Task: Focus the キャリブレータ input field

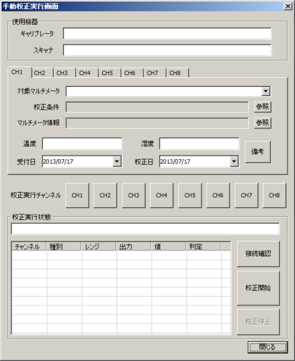Action: click(167, 34)
